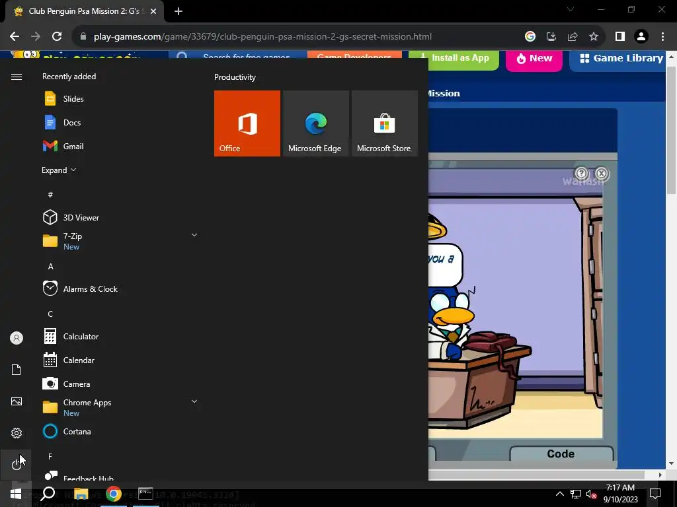Click the Install as App button
677x507 pixels.
(454, 59)
